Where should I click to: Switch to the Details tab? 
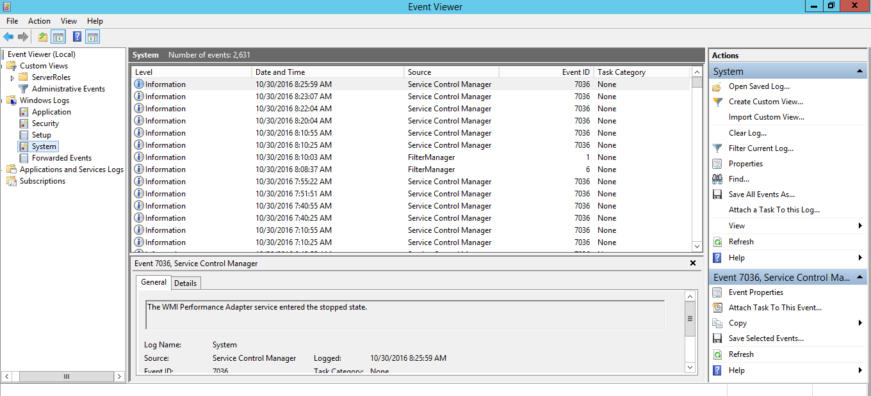pos(186,282)
